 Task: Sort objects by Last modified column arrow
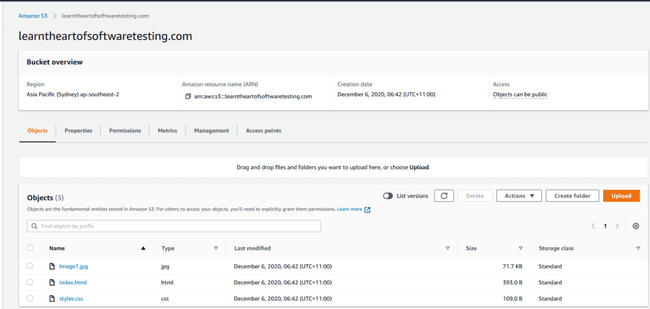tap(447, 248)
